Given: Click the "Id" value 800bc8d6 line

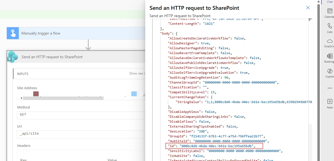Looking at the screenshot, I should [x=212, y=146].
